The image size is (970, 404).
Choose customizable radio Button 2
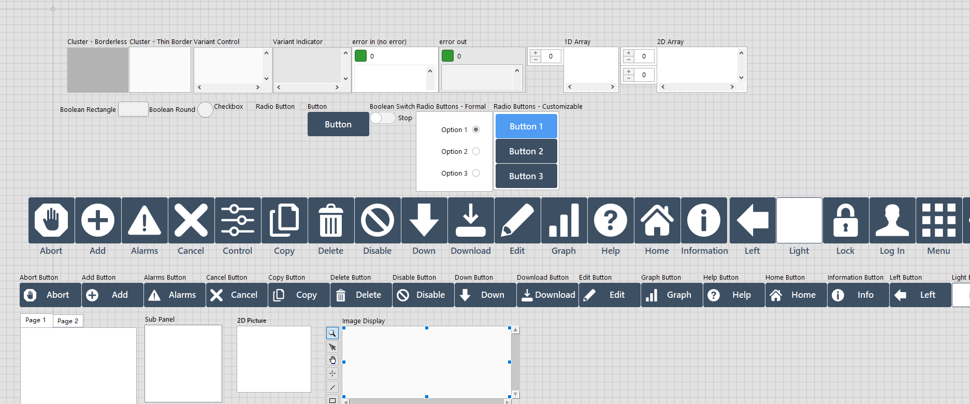[x=526, y=151]
